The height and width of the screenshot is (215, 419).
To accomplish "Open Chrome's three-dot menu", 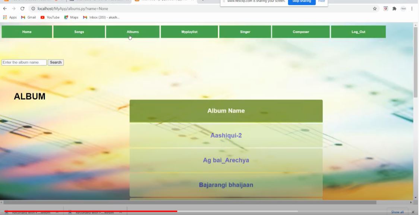I will pyautogui.click(x=411, y=8).
